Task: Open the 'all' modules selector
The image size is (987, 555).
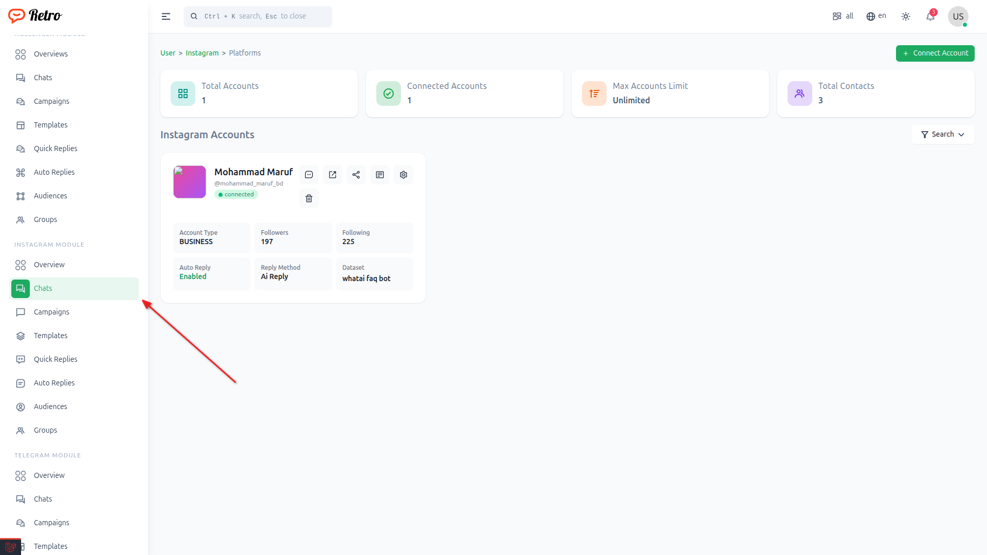Action: click(x=843, y=16)
